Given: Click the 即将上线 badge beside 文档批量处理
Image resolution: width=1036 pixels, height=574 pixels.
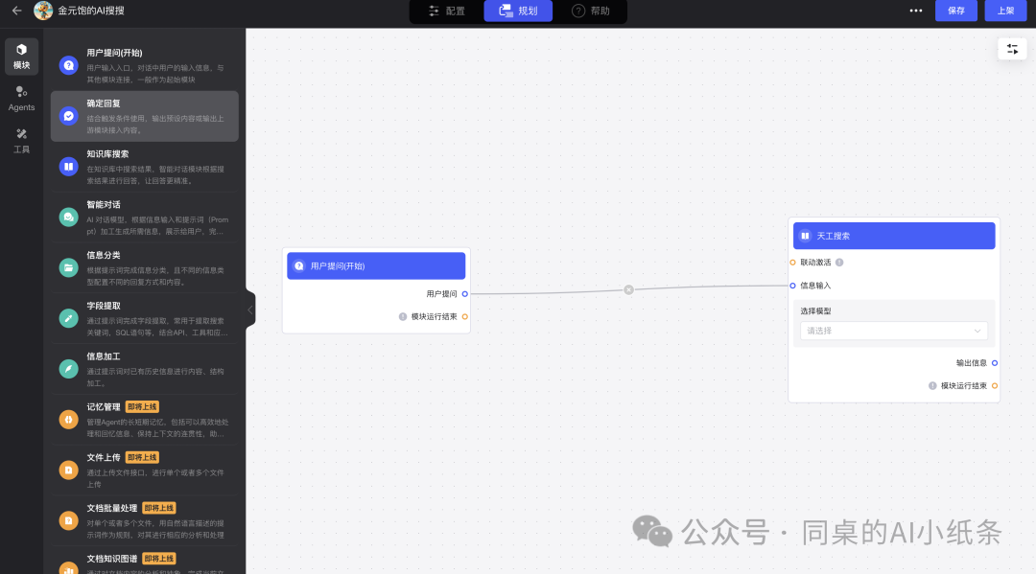Looking at the screenshot, I should coord(159,508).
